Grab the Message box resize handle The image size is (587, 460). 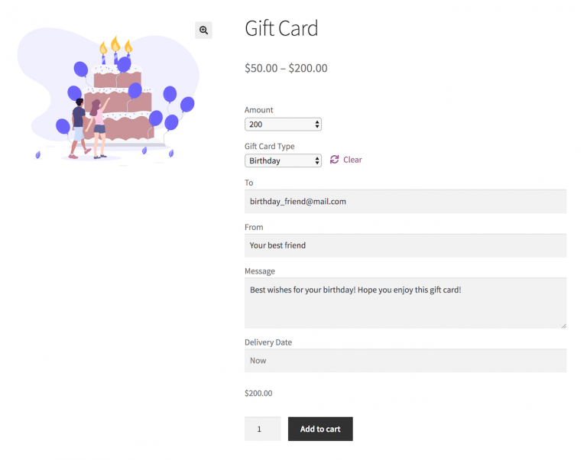pyautogui.click(x=563, y=325)
